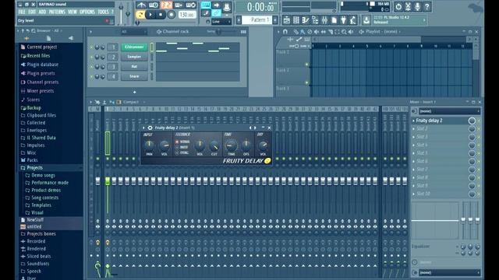Image resolution: width=499 pixels, height=280 pixels.
Task: Open the ADD menu
Action: 42,12
